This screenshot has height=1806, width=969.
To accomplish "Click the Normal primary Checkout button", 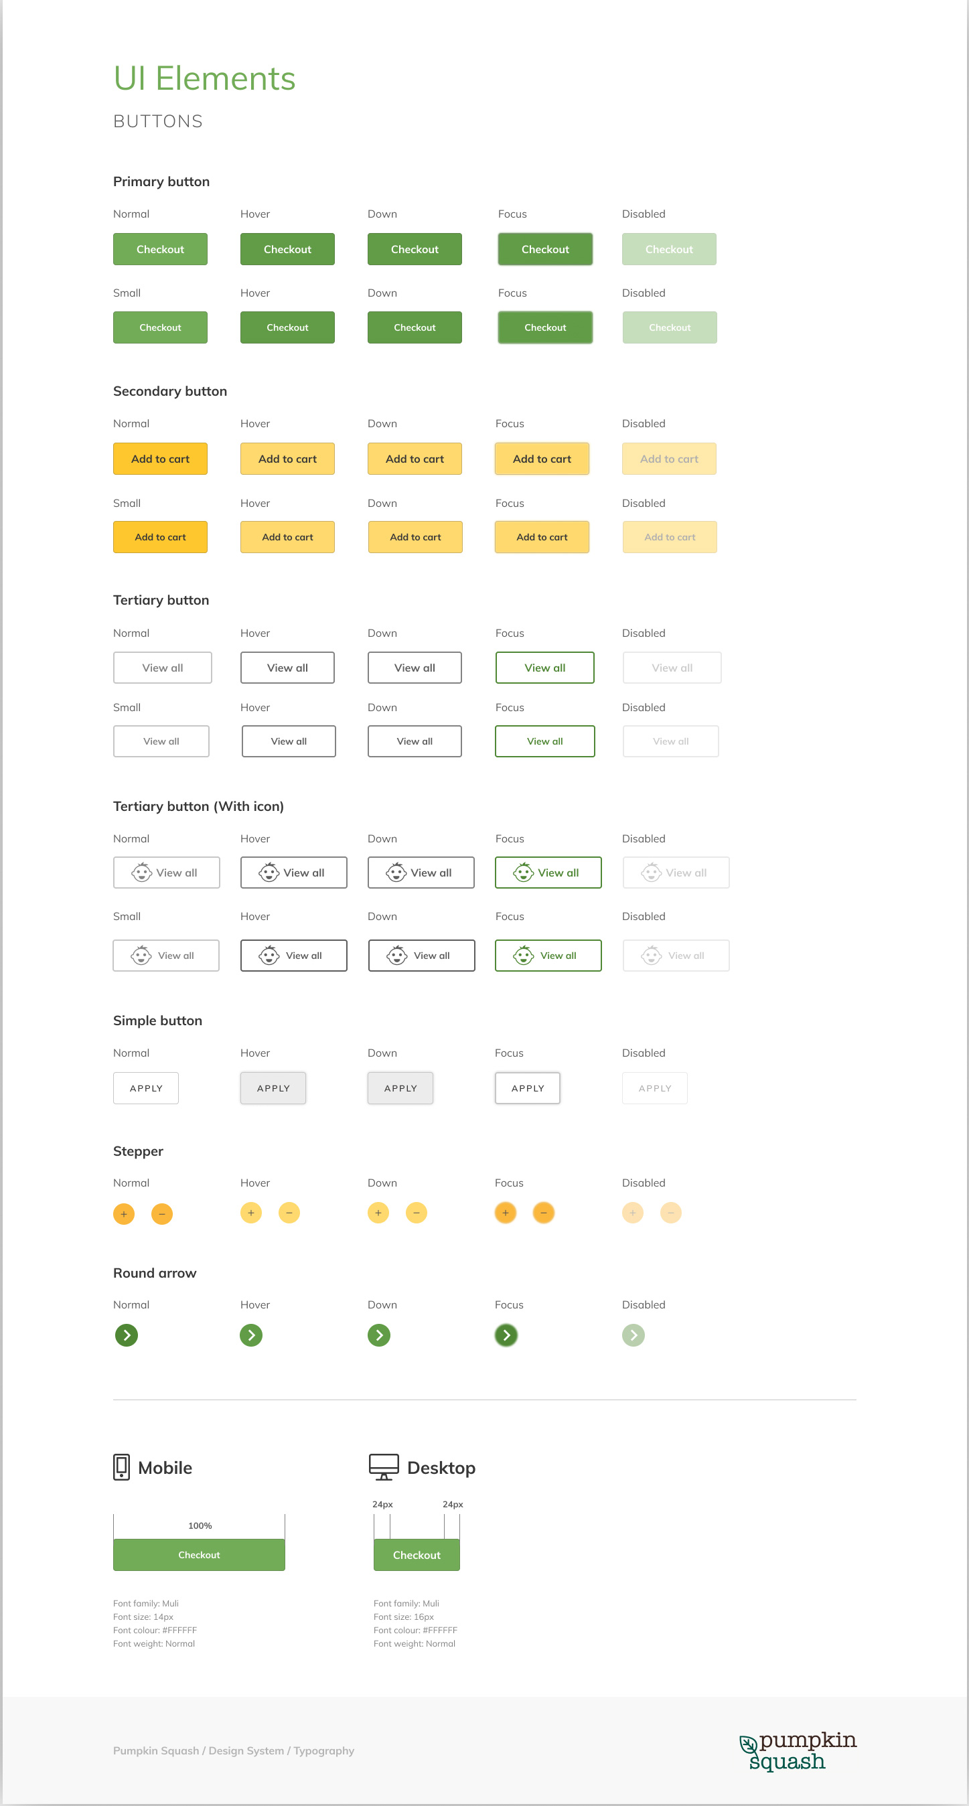I will (x=160, y=249).
